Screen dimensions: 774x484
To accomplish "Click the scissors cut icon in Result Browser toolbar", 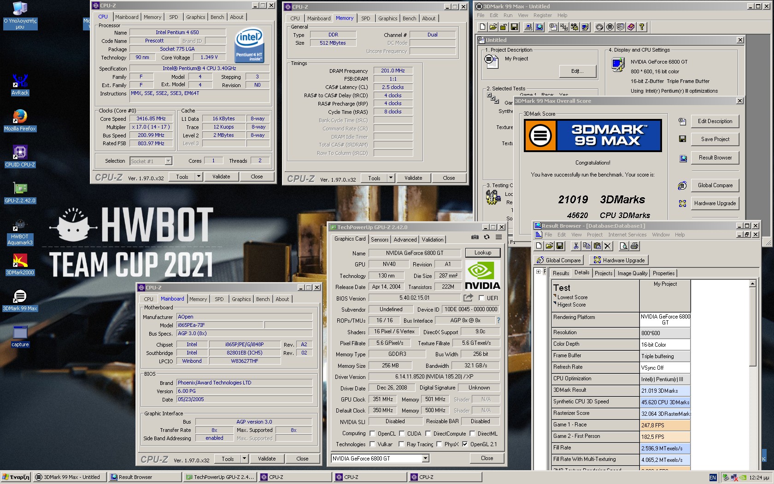I will click(x=575, y=246).
